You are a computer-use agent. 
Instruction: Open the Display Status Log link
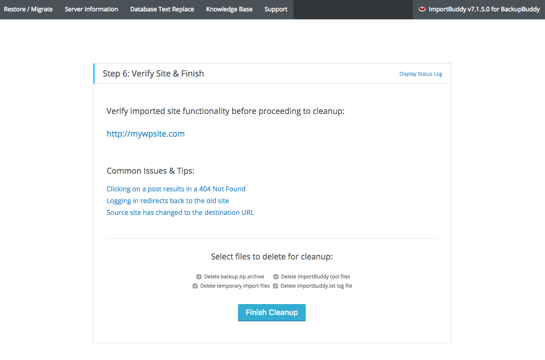pos(421,74)
